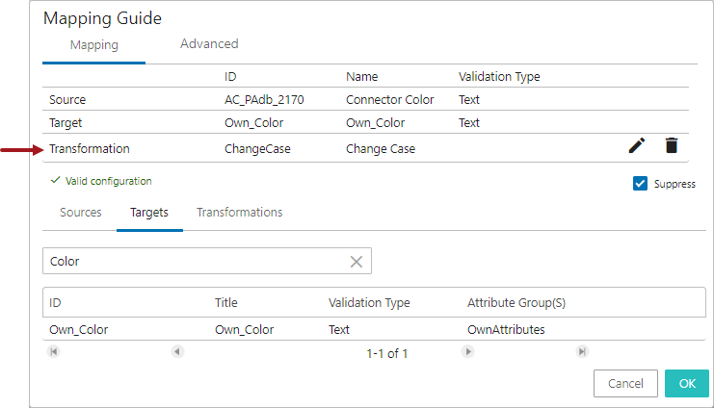Viewport: 714px width, 408px height.
Task: Click inside the Color search field
Action: (193, 262)
